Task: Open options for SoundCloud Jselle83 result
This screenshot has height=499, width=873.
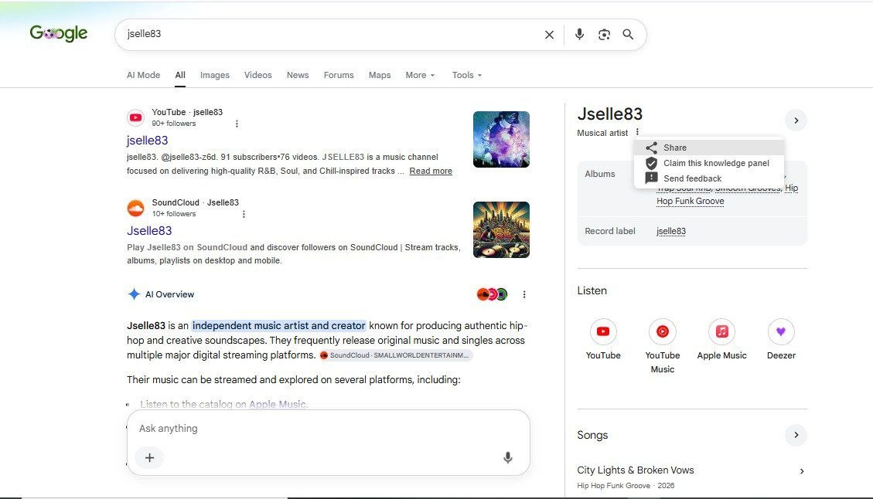Action: pos(244,214)
